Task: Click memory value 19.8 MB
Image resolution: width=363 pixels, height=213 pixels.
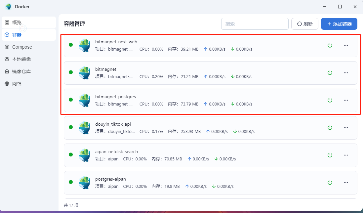Action: pos(172,187)
